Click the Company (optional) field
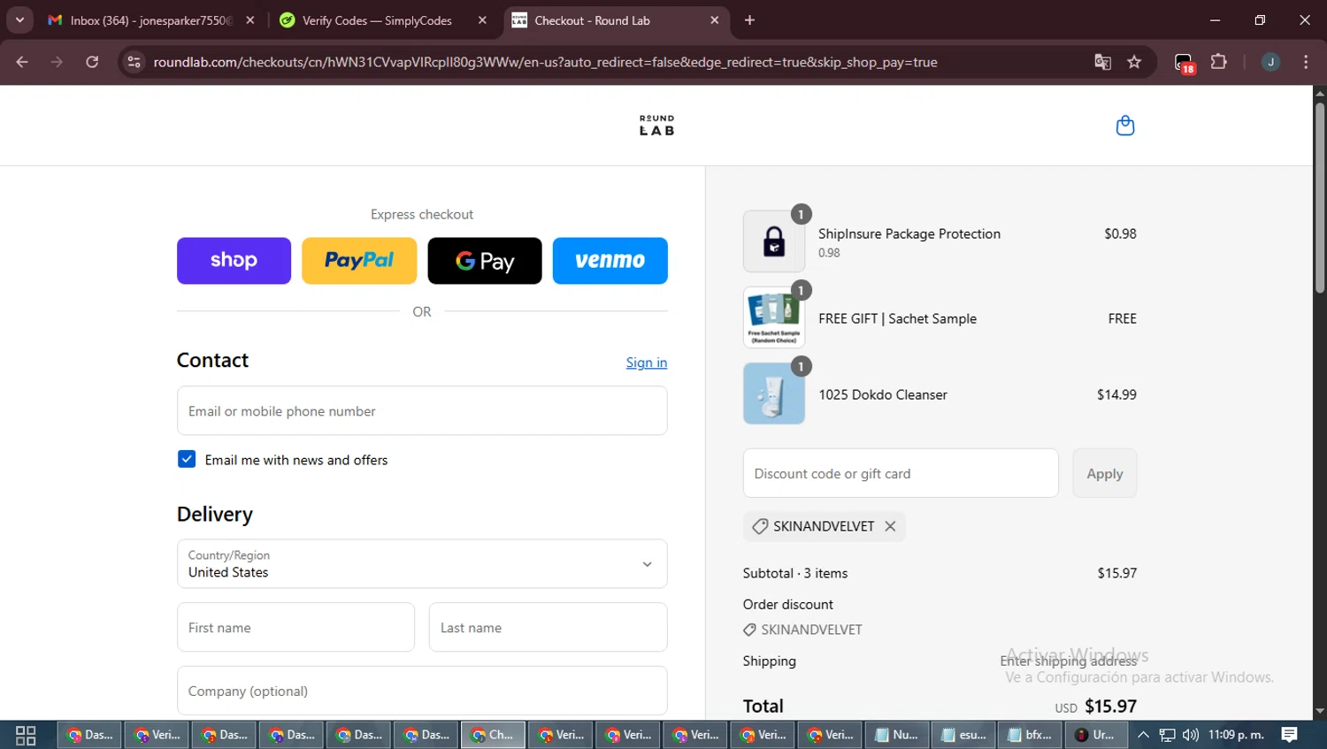This screenshot has width=1327, height=749. [x=422, y=691]
